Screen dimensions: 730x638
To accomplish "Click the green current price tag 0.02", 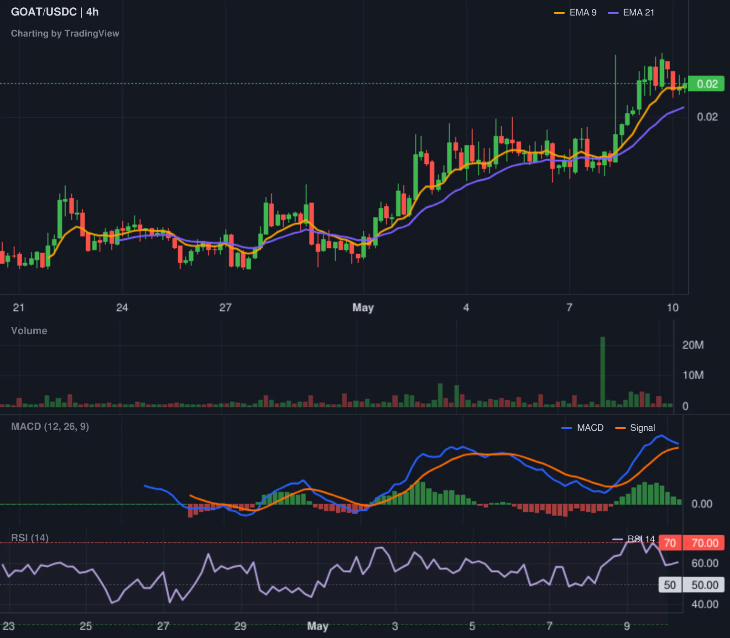I will click(706, 84).
